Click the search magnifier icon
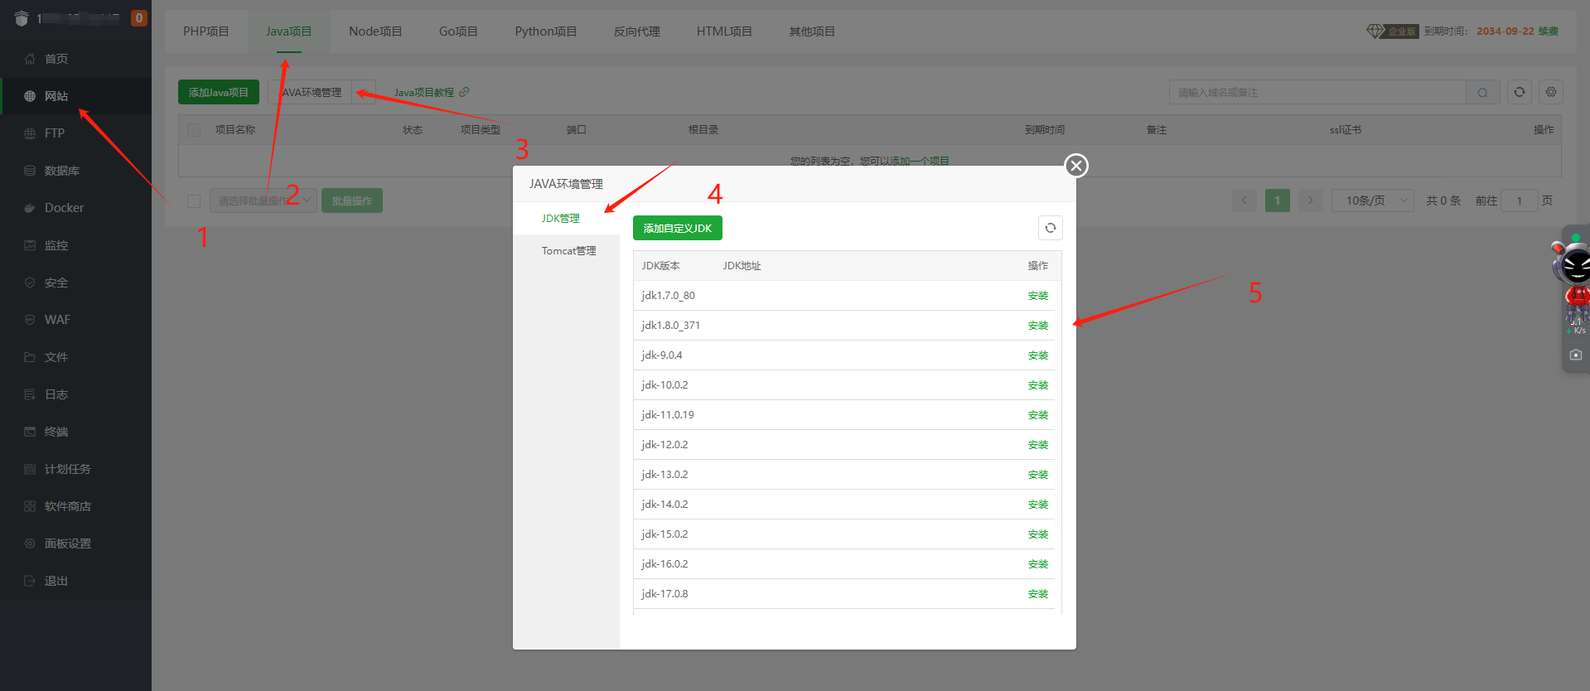This screenshot has height=691, width=1590. tap(1482, 93)
